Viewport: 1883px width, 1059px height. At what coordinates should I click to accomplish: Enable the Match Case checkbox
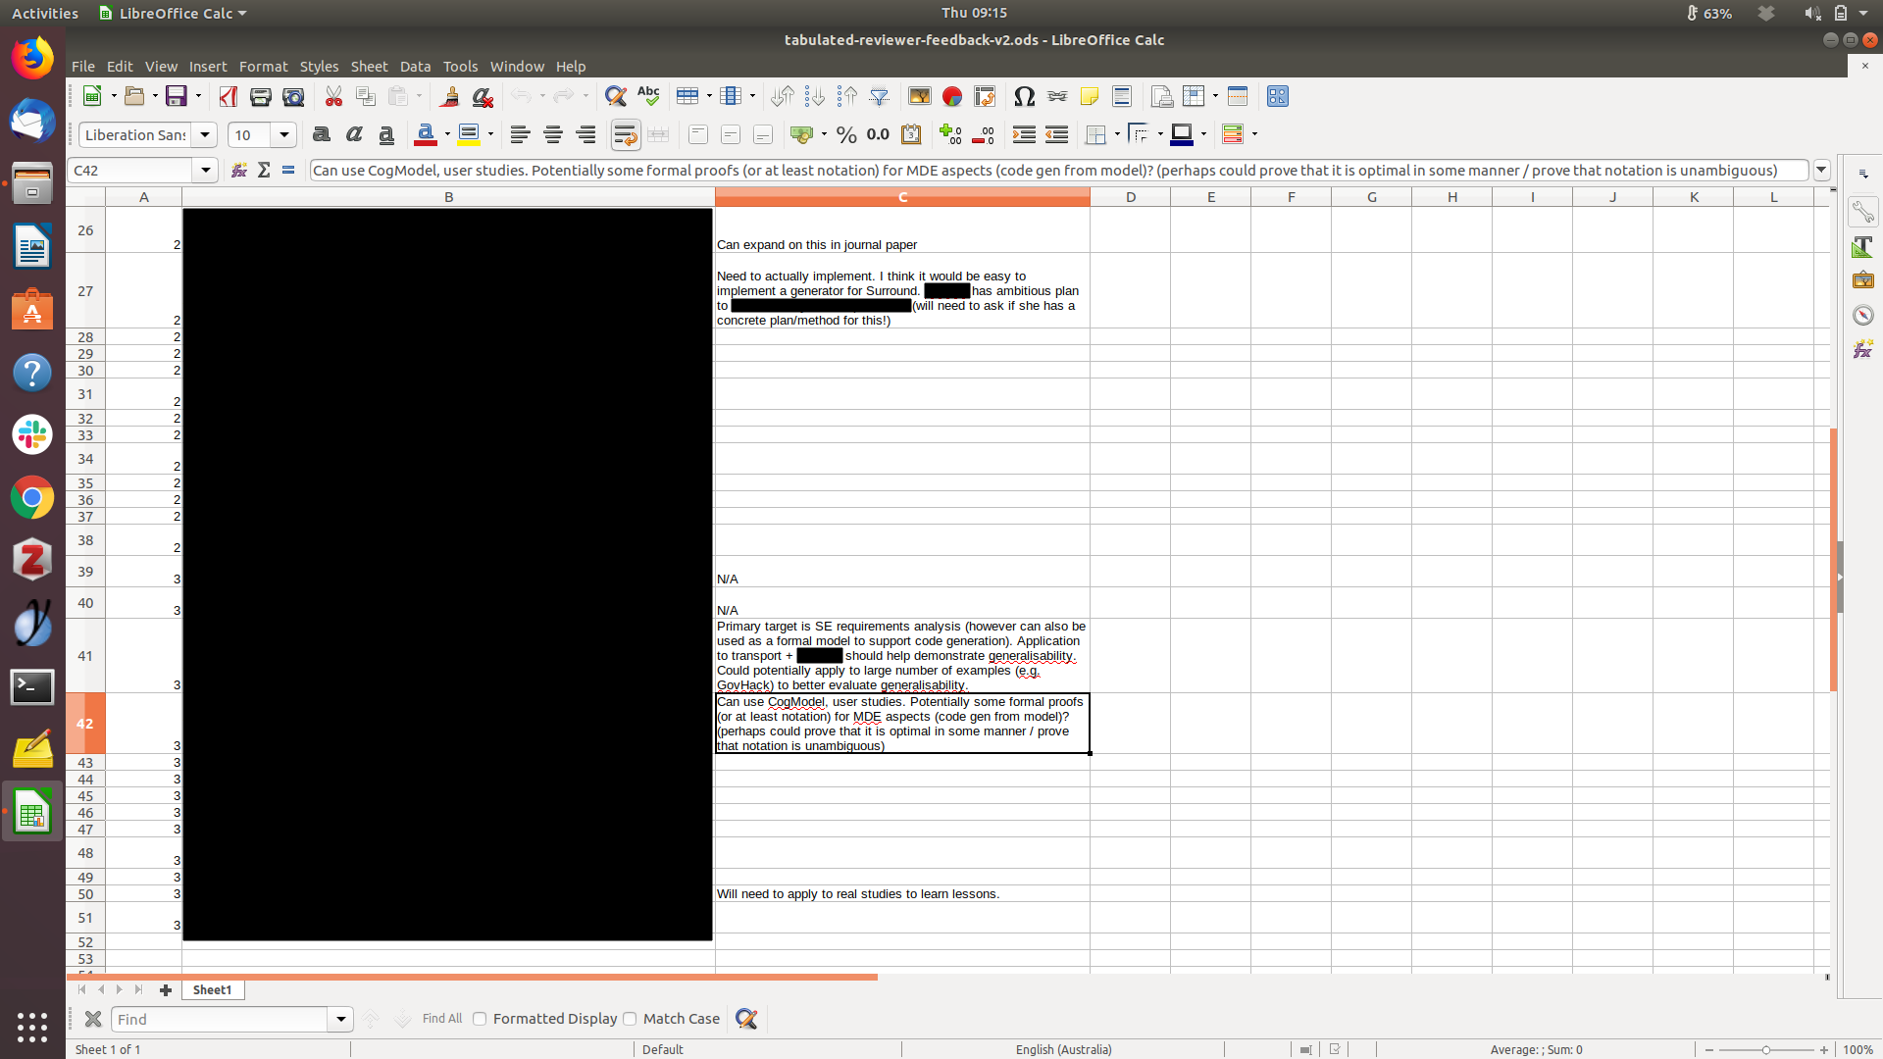(630, 1019)
